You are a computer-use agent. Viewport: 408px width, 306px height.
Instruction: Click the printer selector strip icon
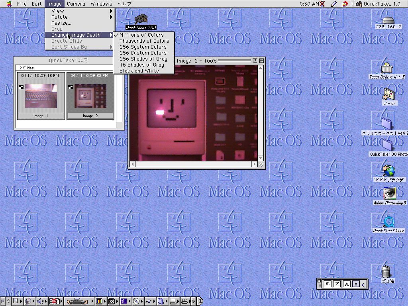pyautogui.click(x=173, y=301)
